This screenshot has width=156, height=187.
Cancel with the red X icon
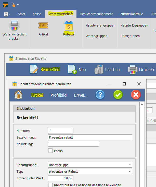(136, 95)
